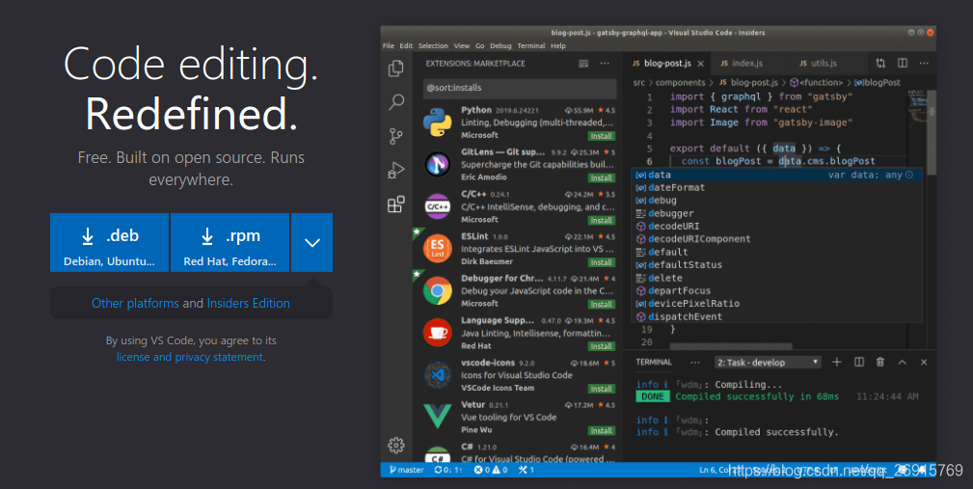Install the Vetur extension
The height and width of the screenshot is (489, 973).
(x=601, y=431)
